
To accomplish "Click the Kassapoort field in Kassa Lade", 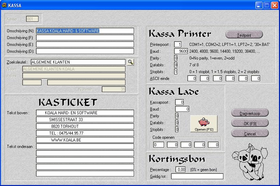I will pyautogui.click(x=180, y=102).
